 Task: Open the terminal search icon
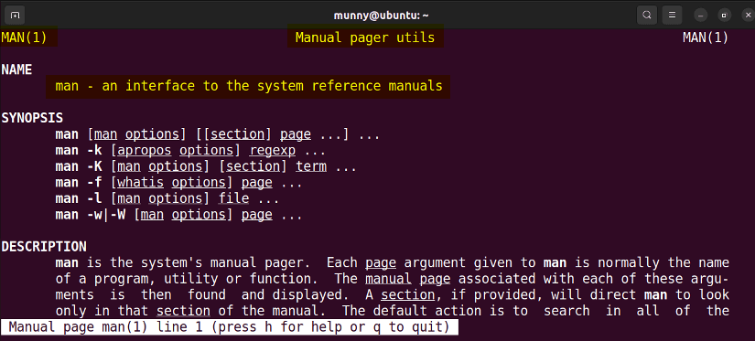click(647, 16)
